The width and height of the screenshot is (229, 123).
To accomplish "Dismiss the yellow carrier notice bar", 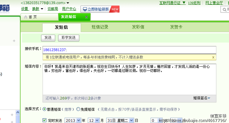I will 213,57.
